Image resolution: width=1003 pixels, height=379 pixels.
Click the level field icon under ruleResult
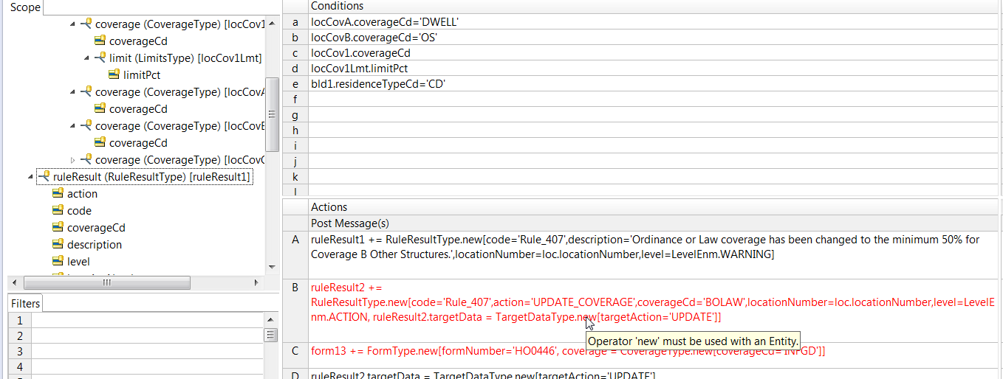(58, 261)
